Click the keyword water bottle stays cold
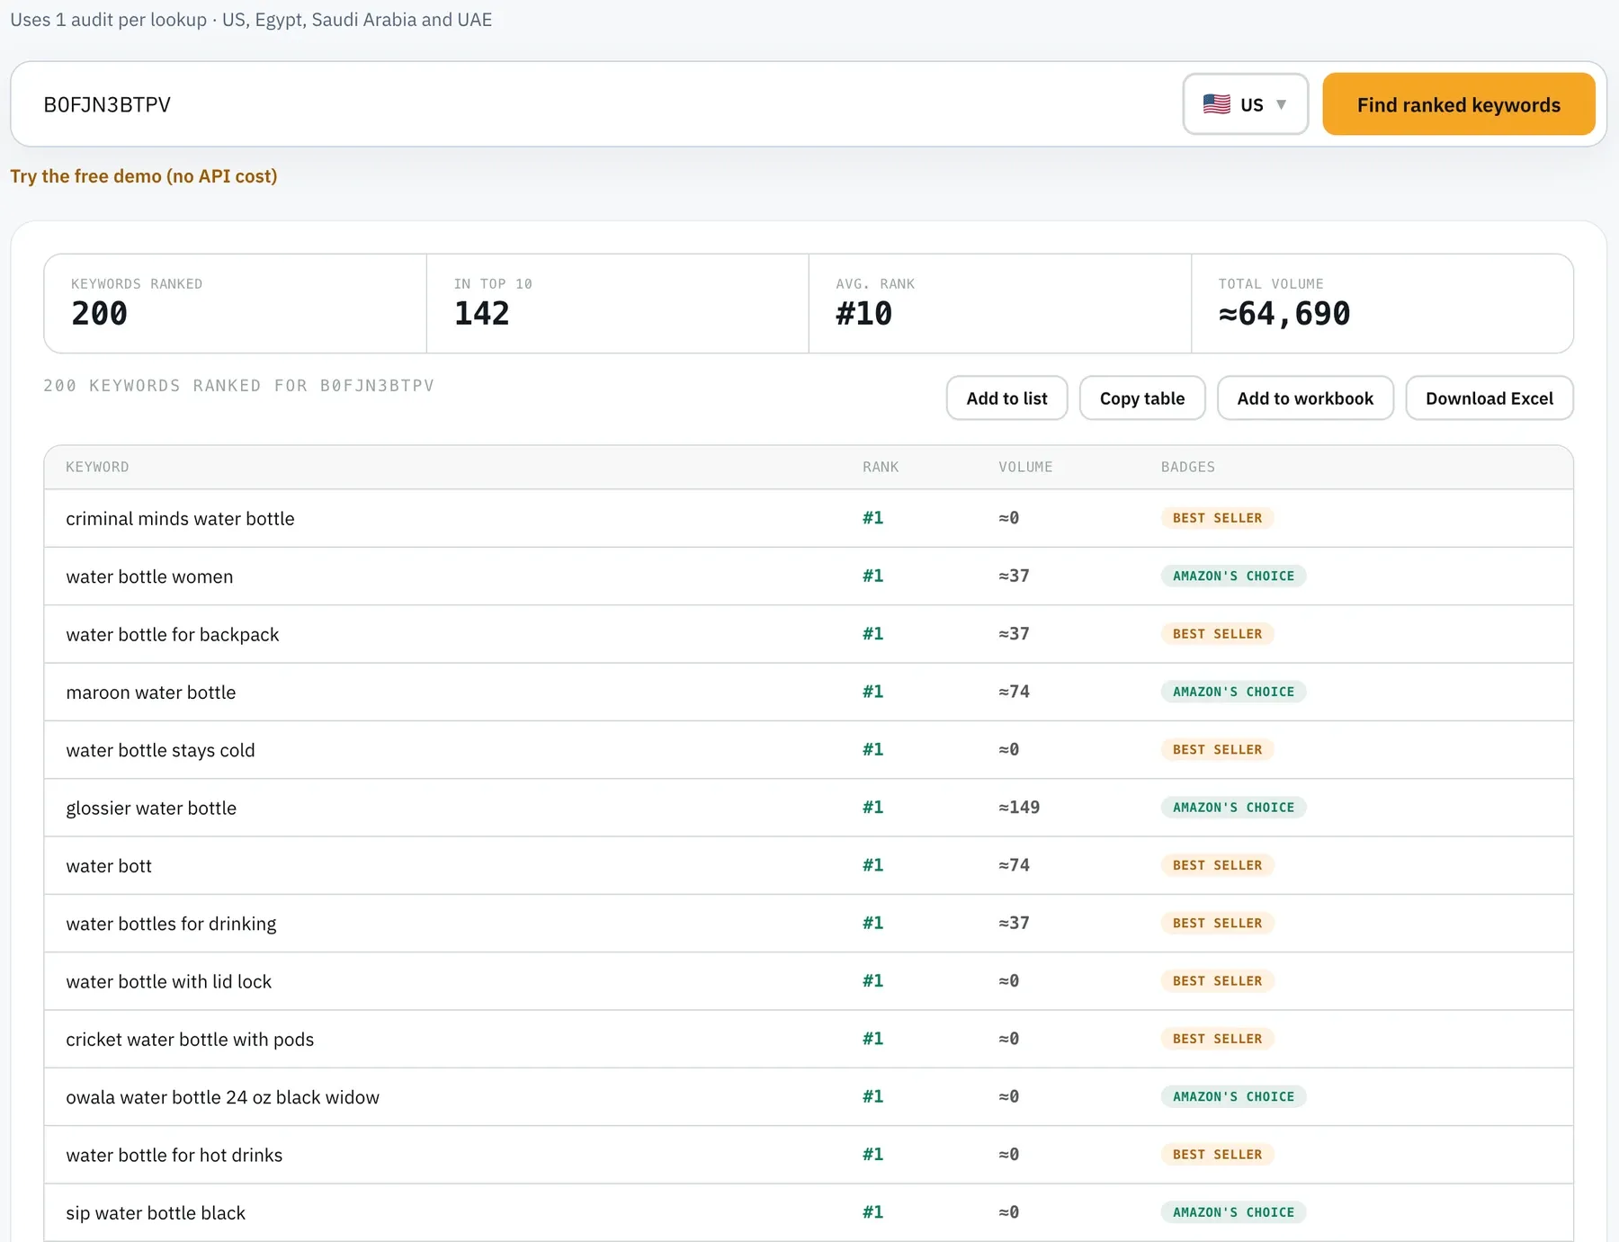This screenshot has height=1242, width=1619. pos(160,750)
